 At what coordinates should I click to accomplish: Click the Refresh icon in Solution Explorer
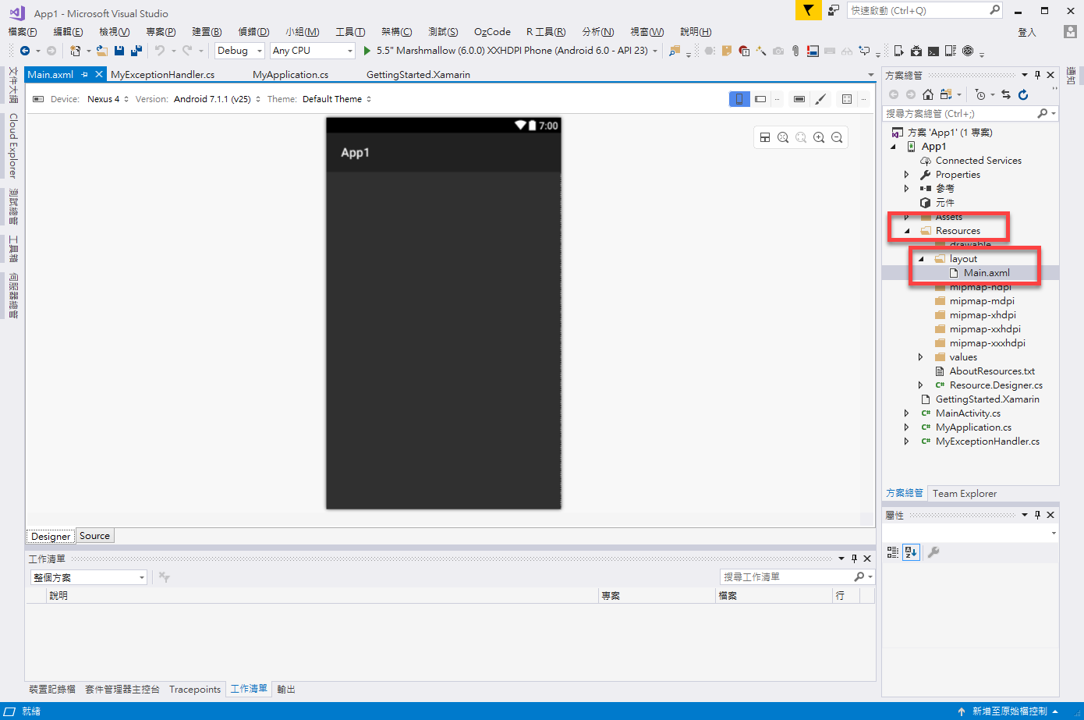tap(1023, 94)
